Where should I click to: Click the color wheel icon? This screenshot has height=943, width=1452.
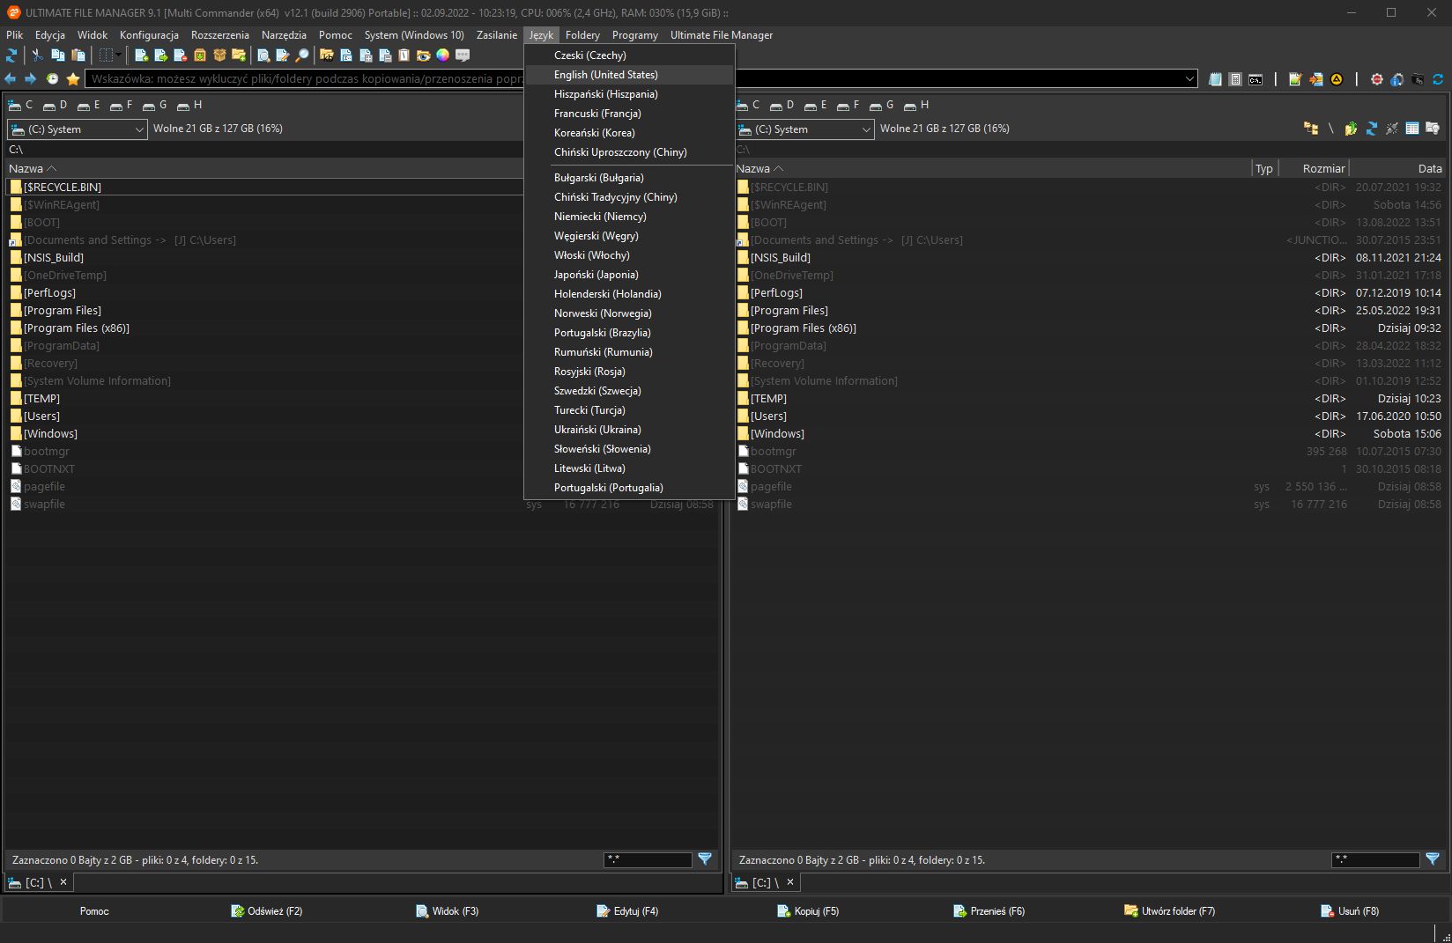tap(442, 55)
